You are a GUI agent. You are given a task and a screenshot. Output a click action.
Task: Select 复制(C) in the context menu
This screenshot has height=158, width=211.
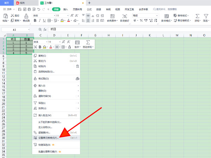(42, 55)
